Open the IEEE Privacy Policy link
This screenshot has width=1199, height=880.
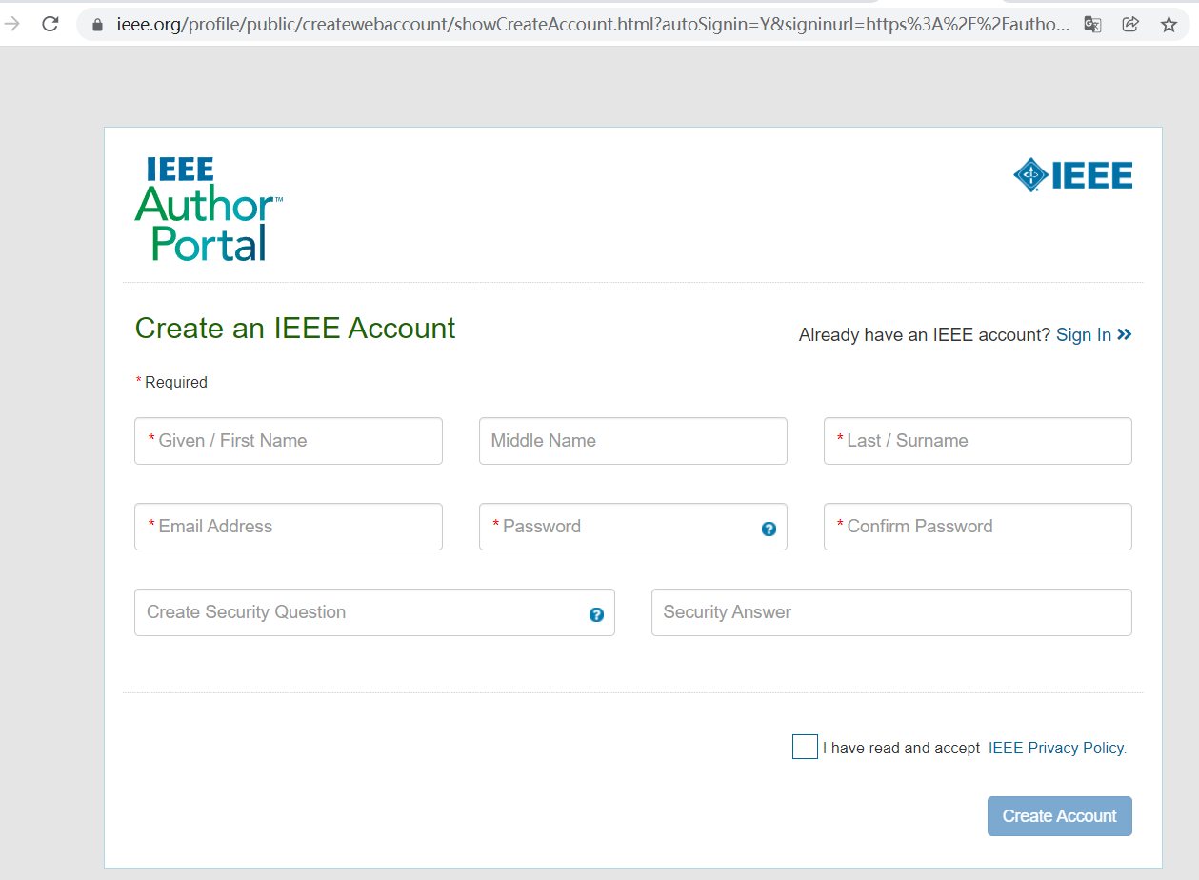click(1055, 748)
